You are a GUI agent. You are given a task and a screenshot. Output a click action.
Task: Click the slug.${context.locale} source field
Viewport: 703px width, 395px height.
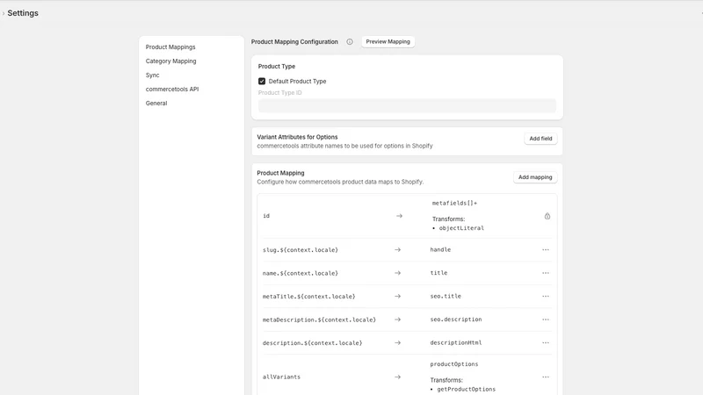301,250
